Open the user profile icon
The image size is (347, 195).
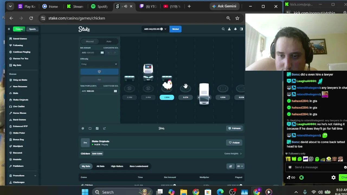pyautogui.click(x=229, y=29)
